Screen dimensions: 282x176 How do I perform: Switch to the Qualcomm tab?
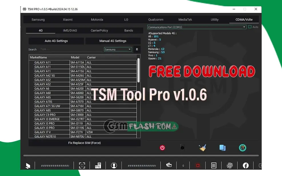coord(155,19)
